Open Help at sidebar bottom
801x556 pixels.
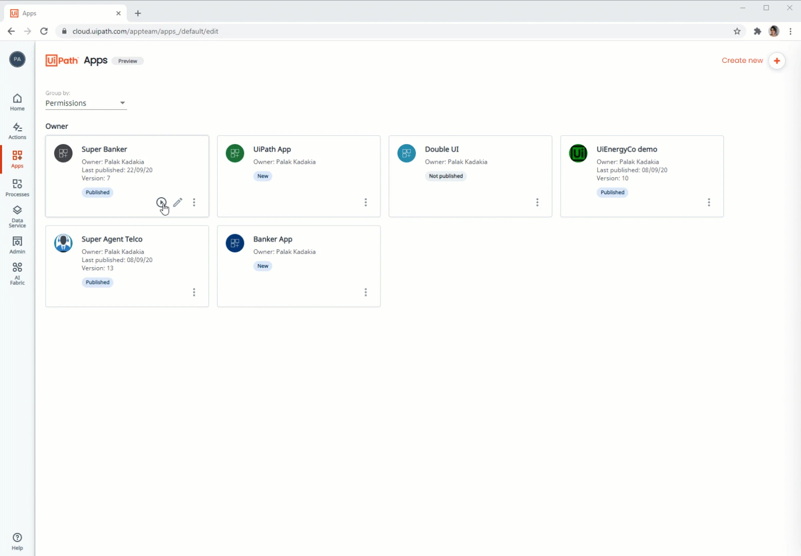[17, 542]
